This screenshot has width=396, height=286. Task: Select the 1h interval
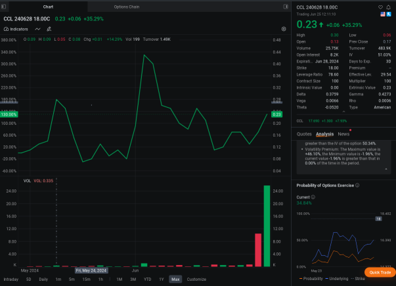(100, 279)
